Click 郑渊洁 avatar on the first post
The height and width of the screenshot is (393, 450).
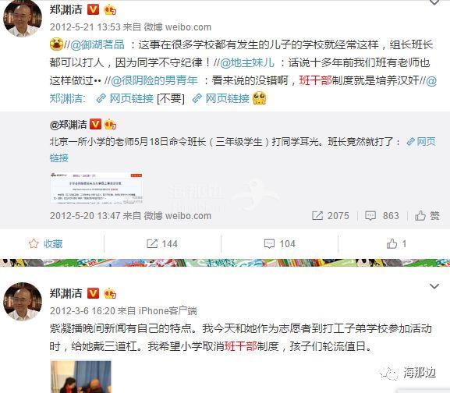point(23,19)
